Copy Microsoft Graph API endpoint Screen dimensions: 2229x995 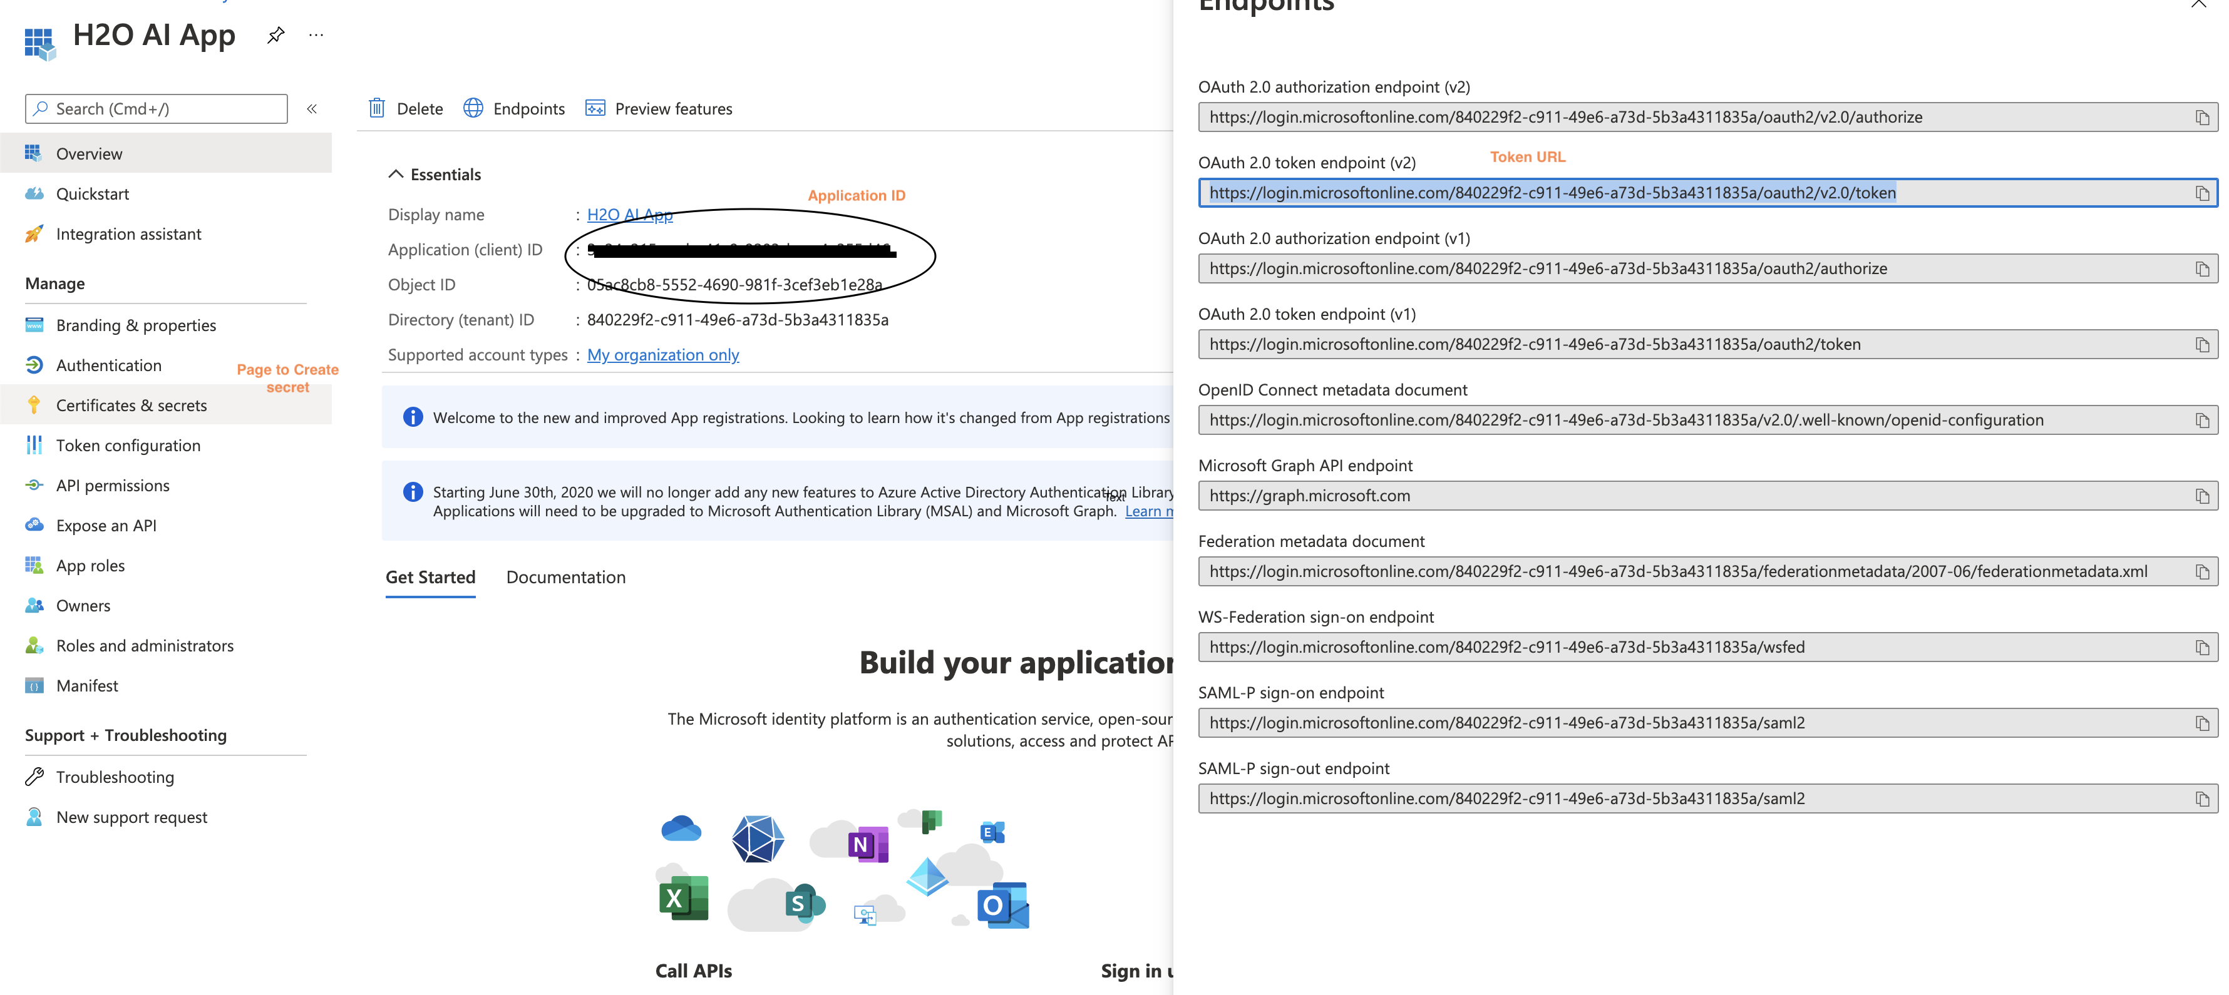[x=2202, y=496]
